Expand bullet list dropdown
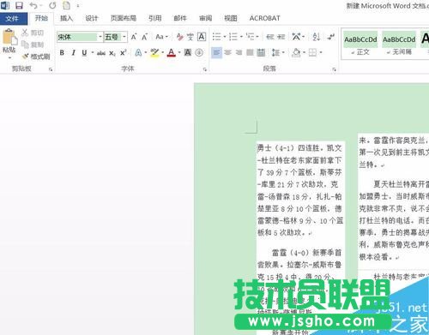 point(225,37)
